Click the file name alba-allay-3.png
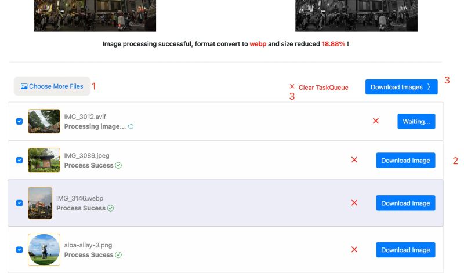The width and height of the screenshot is (464, 273). coord(88,246)
